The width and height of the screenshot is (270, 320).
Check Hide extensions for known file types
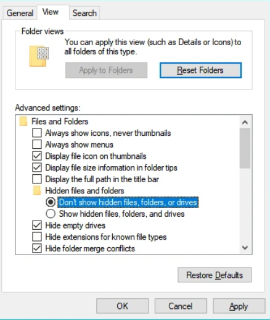[37, 237]
